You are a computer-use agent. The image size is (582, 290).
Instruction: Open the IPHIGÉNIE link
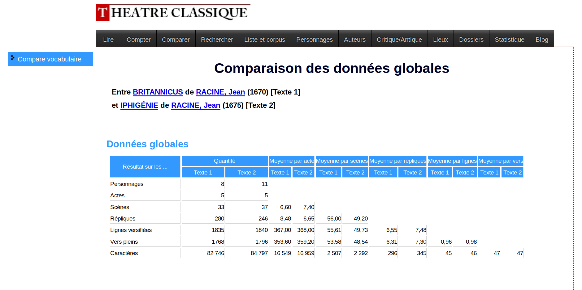(x=139, y=105)
